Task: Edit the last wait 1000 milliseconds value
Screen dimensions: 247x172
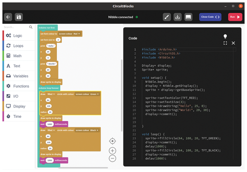Action: [x=50, y=160]
